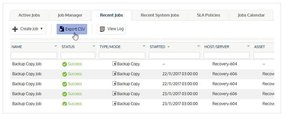Click Recovery-606 host in the 22/11/2017 row
Viewport: 292px width, 122px height.
(225, 74)
